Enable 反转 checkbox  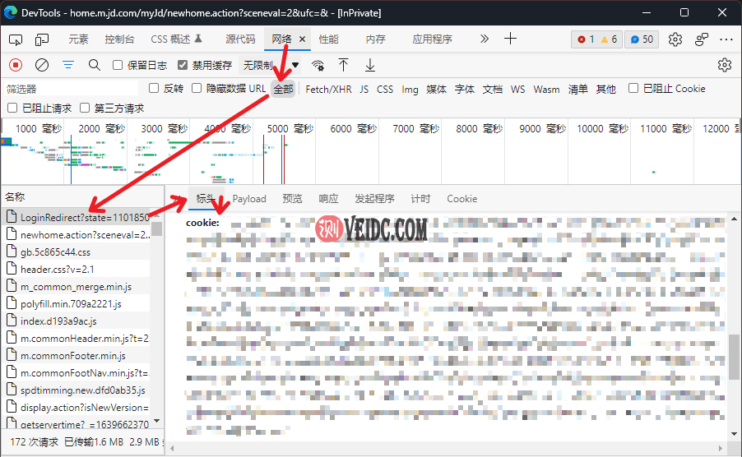click(x=153, y=88)
